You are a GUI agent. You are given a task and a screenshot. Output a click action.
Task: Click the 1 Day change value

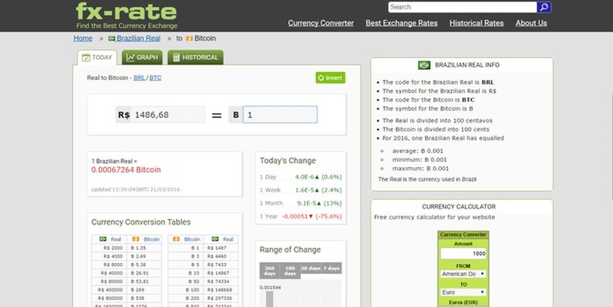point(318,177)
